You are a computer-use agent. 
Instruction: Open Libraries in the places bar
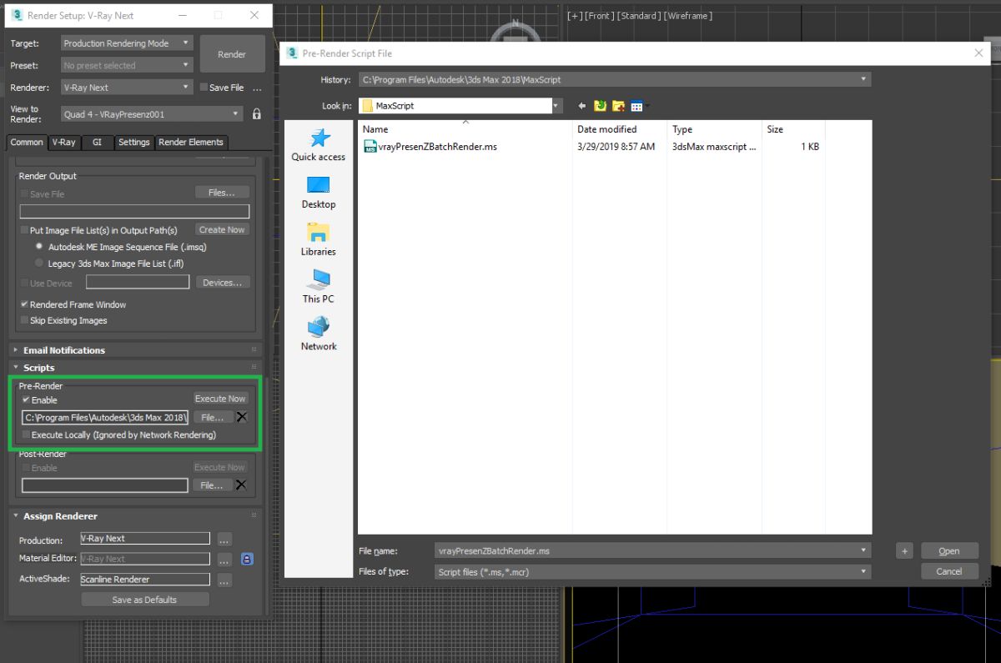pos(319,240)
